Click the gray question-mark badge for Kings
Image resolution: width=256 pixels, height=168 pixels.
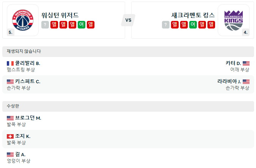pos(166,25)
